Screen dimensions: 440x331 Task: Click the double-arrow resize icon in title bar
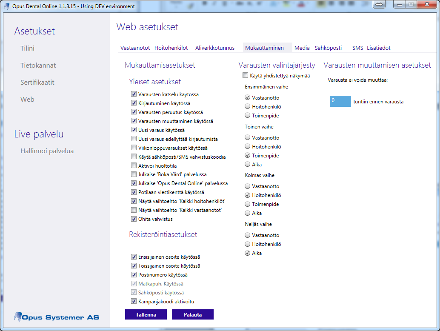point(379,5)
